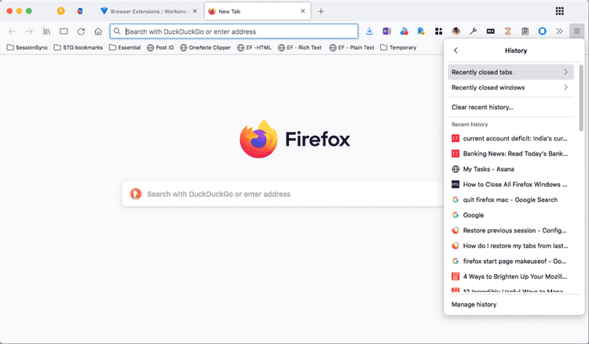The image size is (589, 344).
Task: Click the Markdown MD extension icon
Action: (490, 31)
